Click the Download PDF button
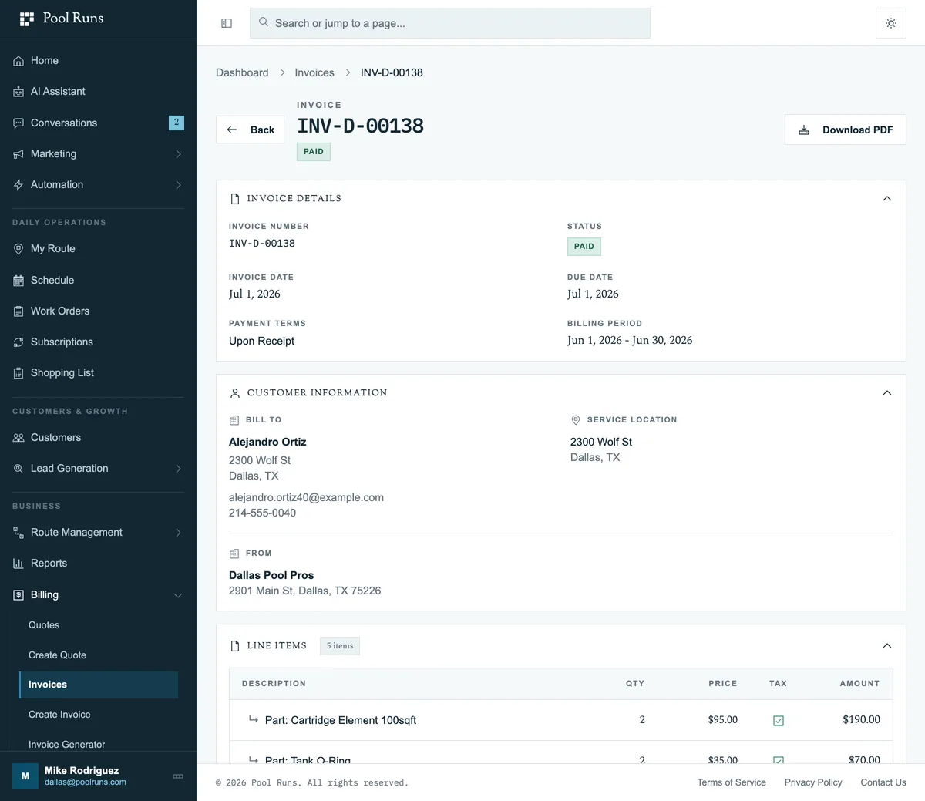 (846, 130)
